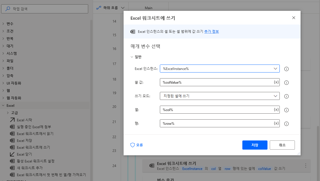Click the actions panel vertical scrollbar
Viewport: 320px width, 181px height.
pos(91,100)
